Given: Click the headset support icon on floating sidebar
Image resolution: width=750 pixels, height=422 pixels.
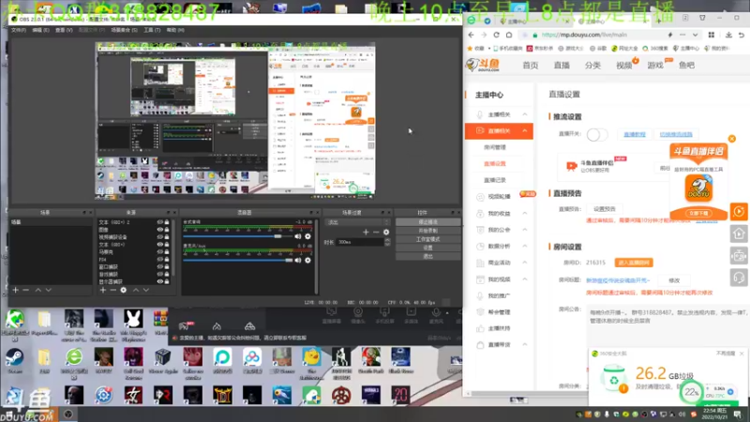Looking at the screenshot, I should (x=739, y=278).
